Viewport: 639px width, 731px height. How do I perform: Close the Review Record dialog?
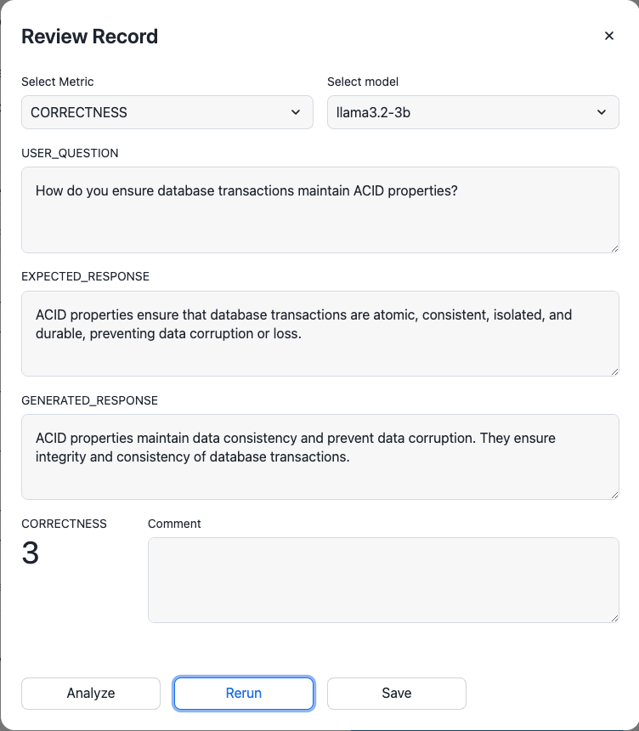pyautogui.click(x=608, y=36)
